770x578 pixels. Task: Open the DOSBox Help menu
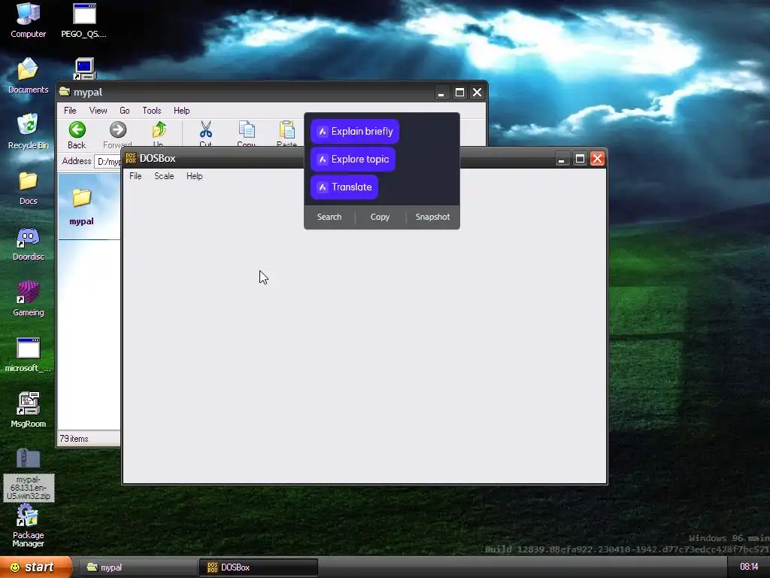tap(195, 176)
